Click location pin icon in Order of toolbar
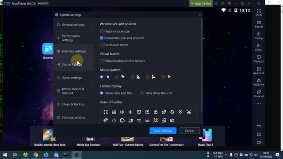This screenshot has width=283, height=159. click(x=180, y=112)
